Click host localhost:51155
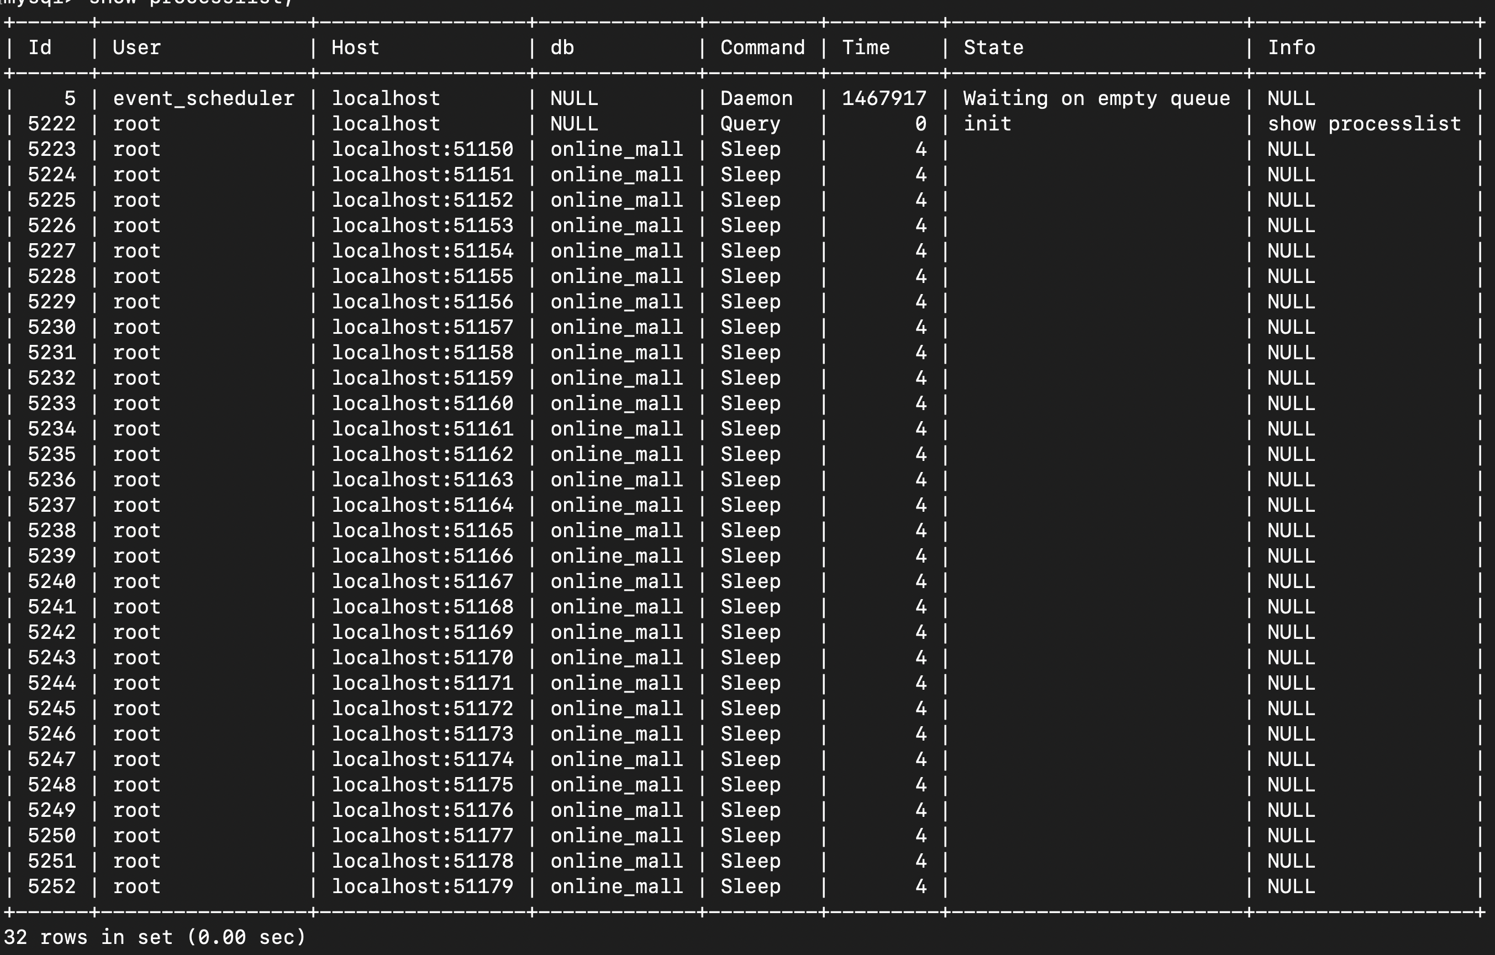 coord(422,277)
